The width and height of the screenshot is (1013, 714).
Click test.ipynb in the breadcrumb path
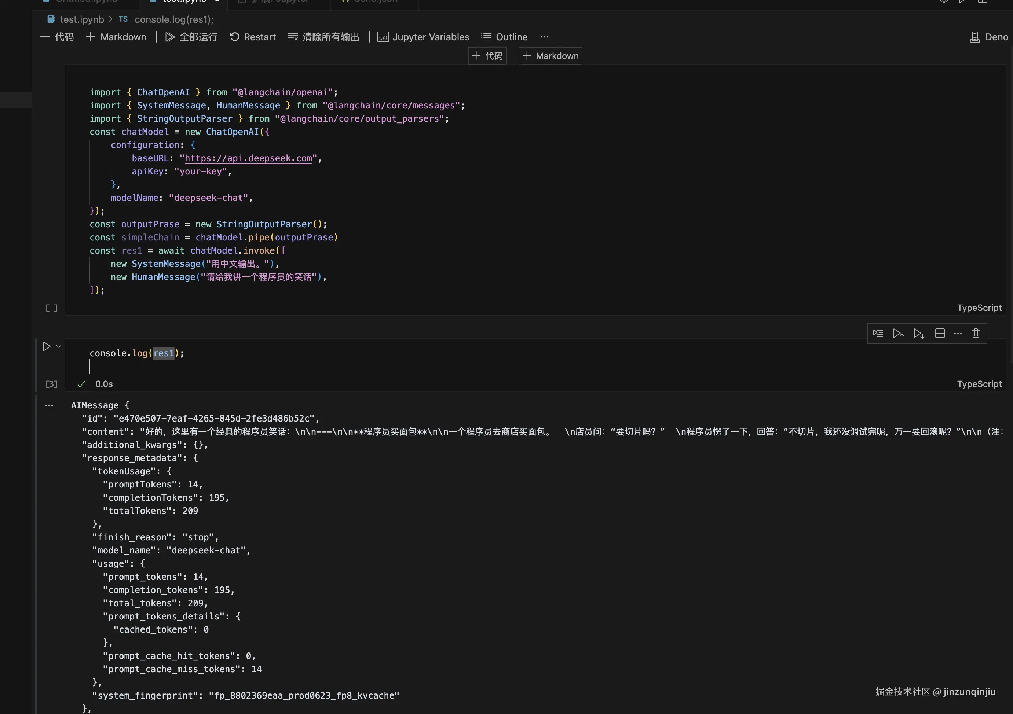(x=82, y=19)
